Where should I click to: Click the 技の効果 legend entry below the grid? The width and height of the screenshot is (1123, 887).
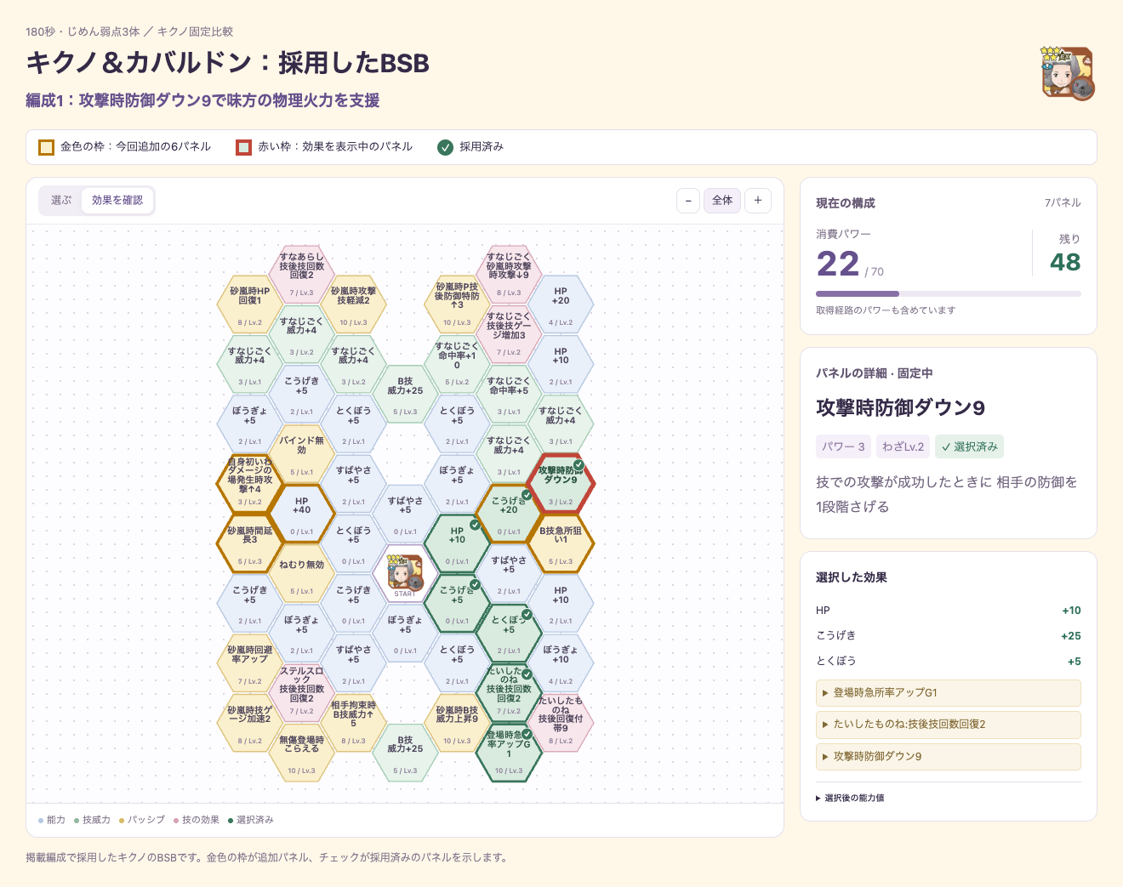pos(196,820)
